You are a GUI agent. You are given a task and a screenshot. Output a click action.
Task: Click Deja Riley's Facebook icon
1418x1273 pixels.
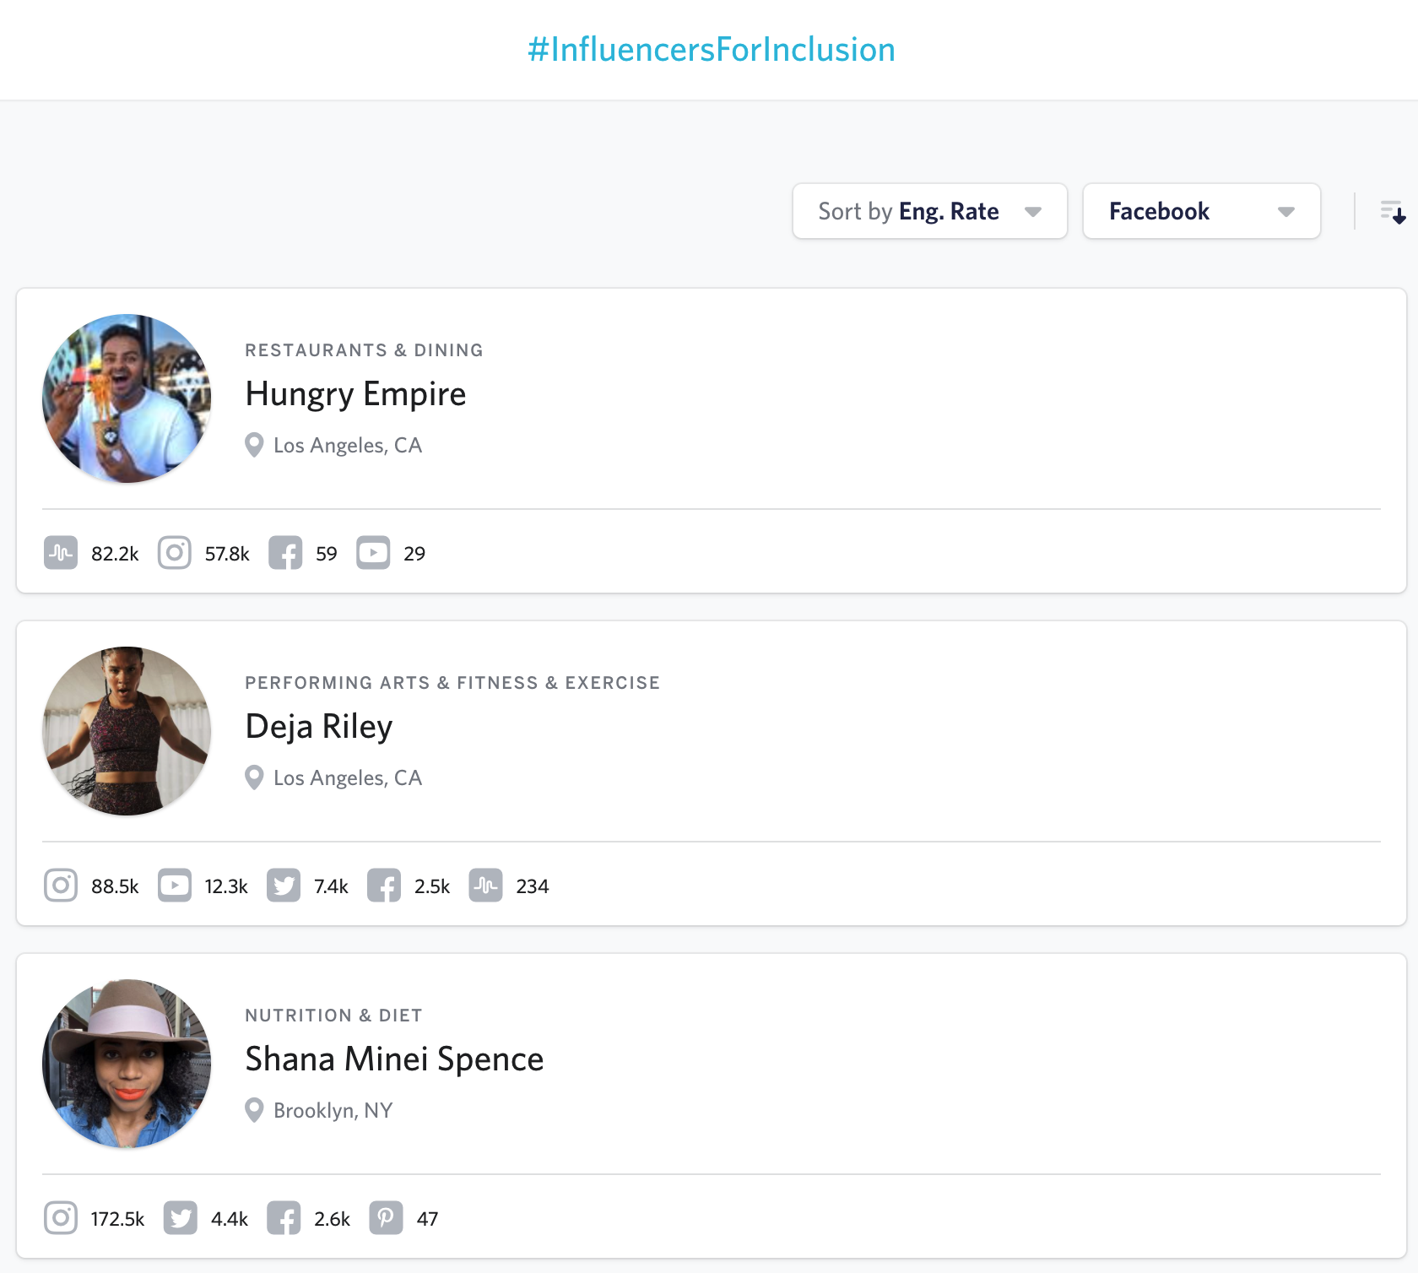[x=384, y=886]
